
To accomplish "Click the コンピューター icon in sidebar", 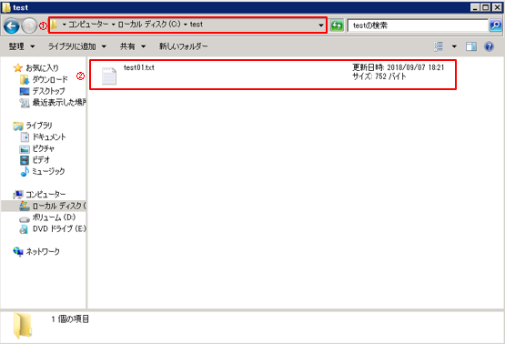I will pyautogui.click(x=18, y=195).
